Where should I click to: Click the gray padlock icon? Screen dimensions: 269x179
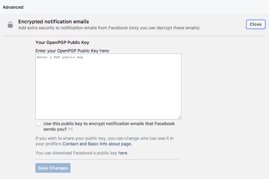pos(10,25)
